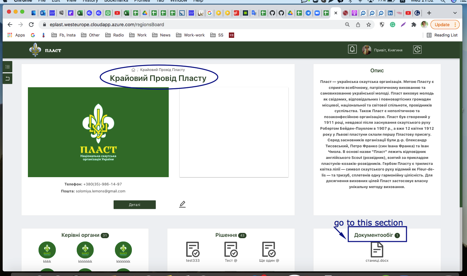Screen dimensions: 467x276
Task: Switch to the Telegram browser tab
Action: tap(308, 13)
